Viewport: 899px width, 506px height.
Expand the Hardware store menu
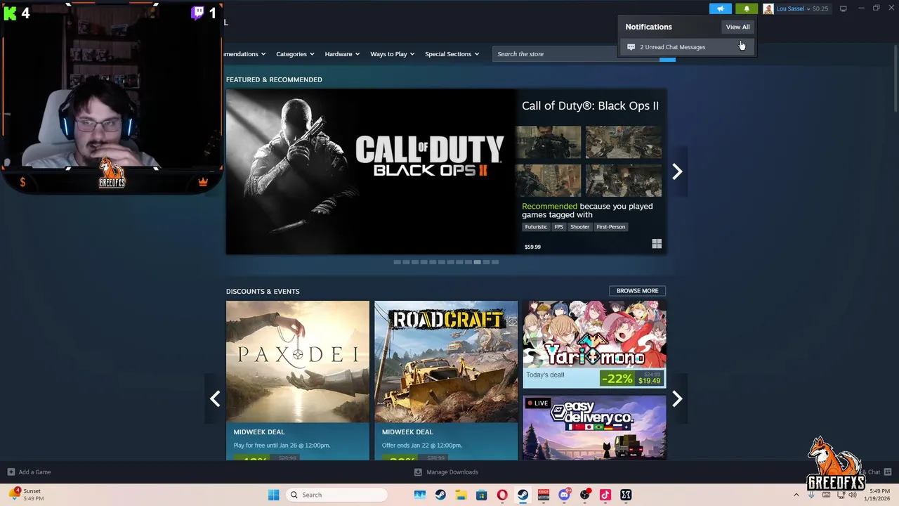coord(342,54)
